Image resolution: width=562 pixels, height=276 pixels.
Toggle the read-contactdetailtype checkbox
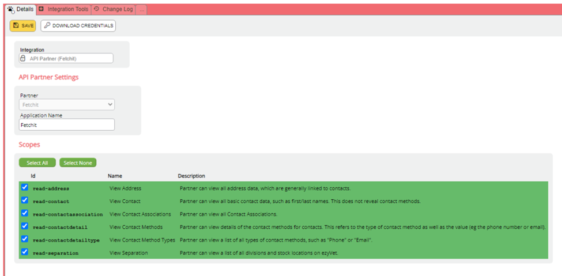click(25, 239)
